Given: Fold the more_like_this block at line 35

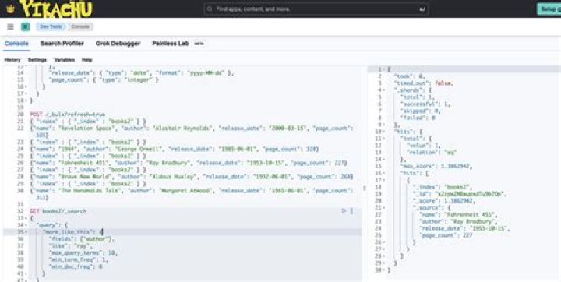Looking at the screenshot, I should coord(26,232).
